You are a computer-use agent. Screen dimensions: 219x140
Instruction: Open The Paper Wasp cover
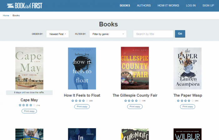click(x=187, y=68)
